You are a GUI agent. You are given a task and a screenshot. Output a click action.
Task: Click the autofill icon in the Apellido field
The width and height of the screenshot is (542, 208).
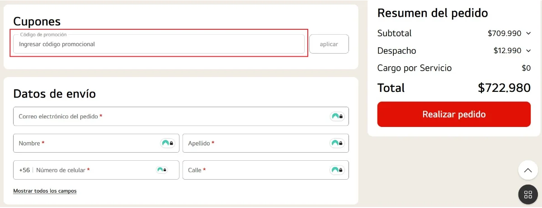(x=337, y=143)
